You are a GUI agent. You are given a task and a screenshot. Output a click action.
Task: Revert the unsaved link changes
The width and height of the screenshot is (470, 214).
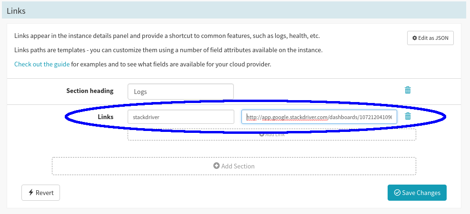41,193
